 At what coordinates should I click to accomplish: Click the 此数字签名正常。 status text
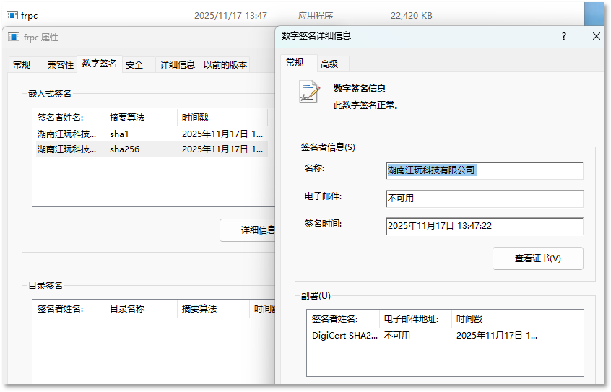366,105
